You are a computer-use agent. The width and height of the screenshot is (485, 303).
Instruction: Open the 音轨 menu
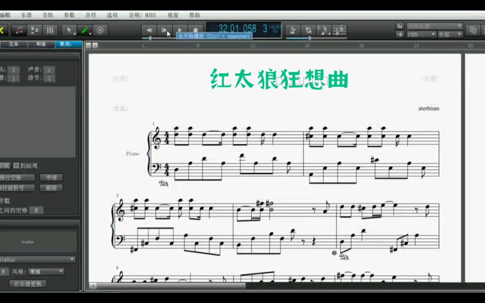coord(48,15)
